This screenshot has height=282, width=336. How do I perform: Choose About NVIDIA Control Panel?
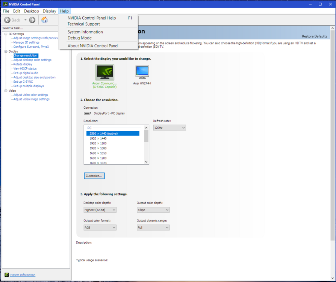(x=98, y=45)
